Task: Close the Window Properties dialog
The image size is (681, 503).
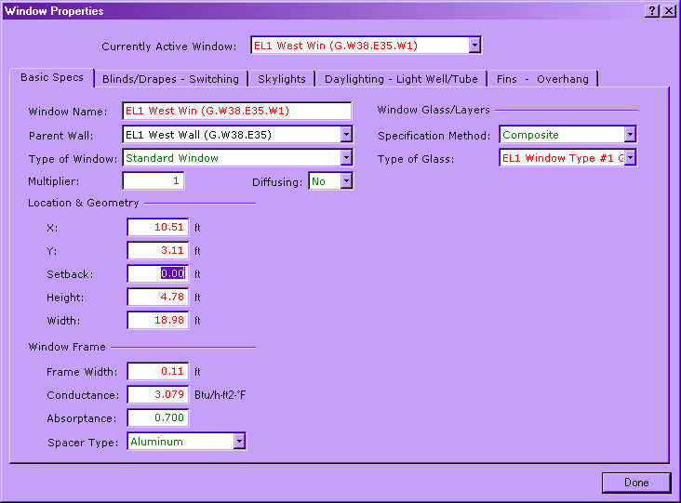Action: click(668, 11)
